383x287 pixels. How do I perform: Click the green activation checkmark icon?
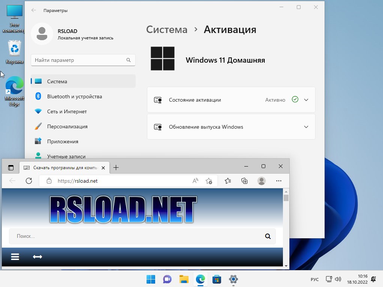pos(295,99)
